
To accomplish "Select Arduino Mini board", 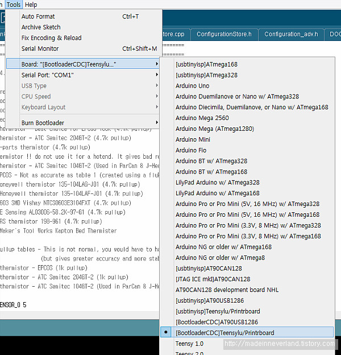I will (x=247, y=139).
